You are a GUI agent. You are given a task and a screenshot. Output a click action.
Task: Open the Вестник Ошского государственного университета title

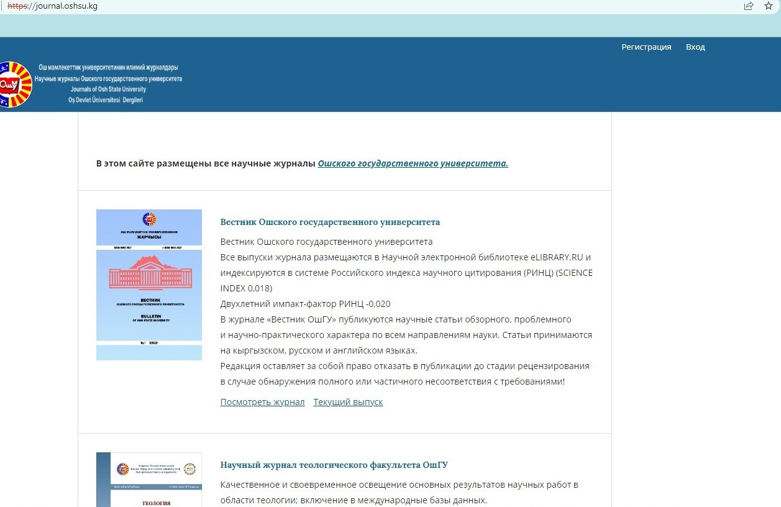[330, 222]
